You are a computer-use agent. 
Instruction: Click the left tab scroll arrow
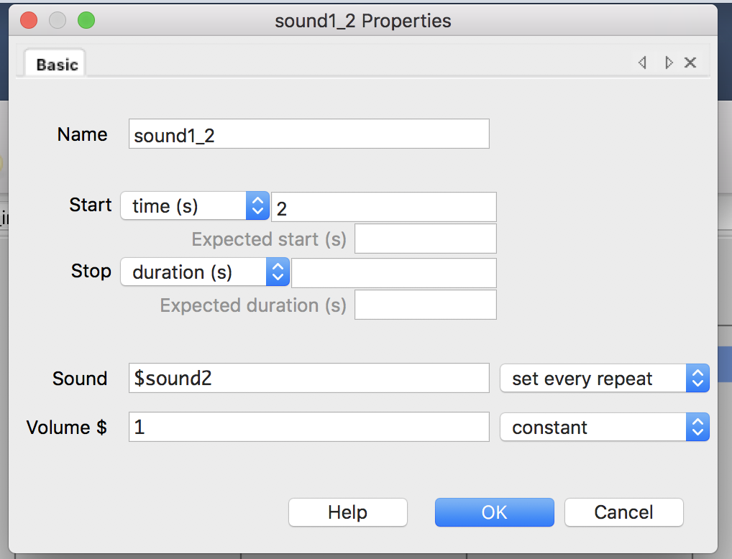642,63
